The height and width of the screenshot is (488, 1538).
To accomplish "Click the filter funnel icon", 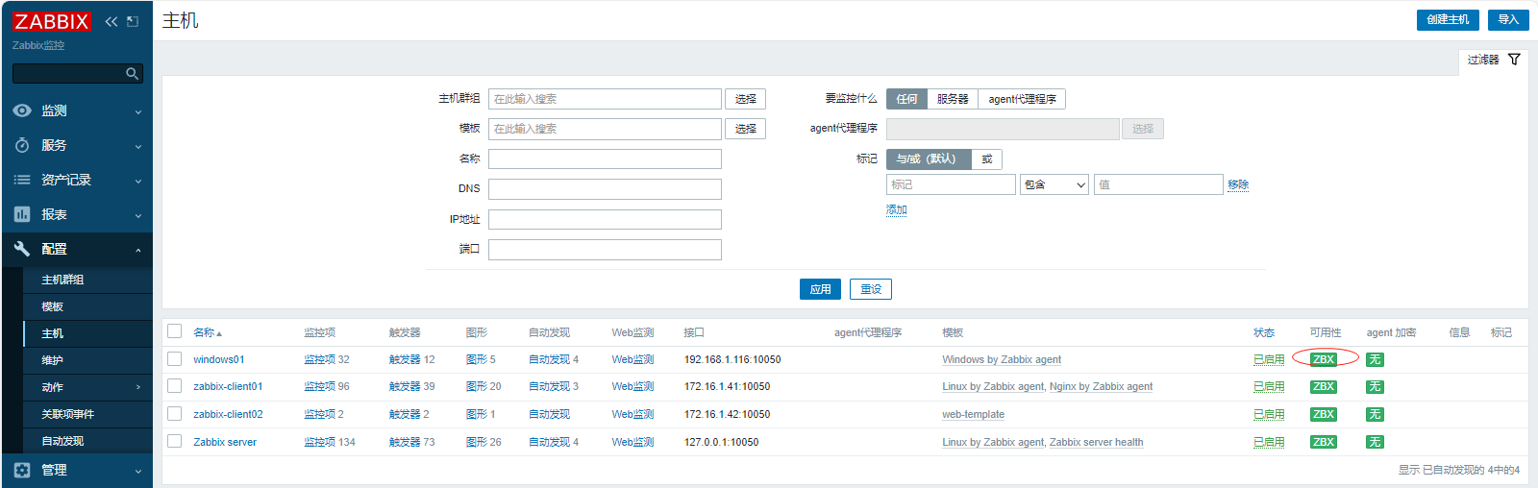I will click(x=1514, y=60).
